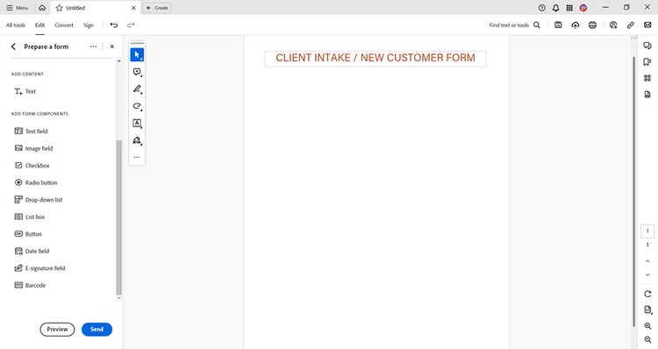Choose the Fill and sign stamp tool
Viewport: 658px width, 349px height.
click(x=137, y=140)
